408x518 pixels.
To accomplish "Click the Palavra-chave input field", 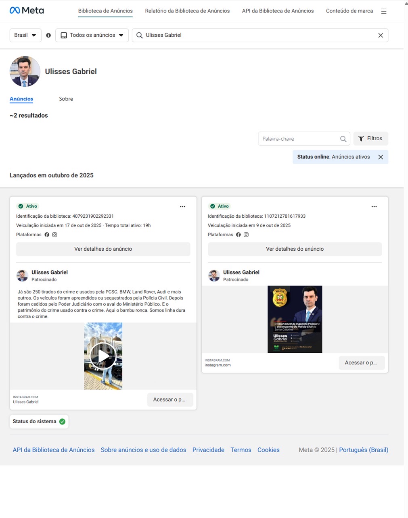I will click(299, 139).
